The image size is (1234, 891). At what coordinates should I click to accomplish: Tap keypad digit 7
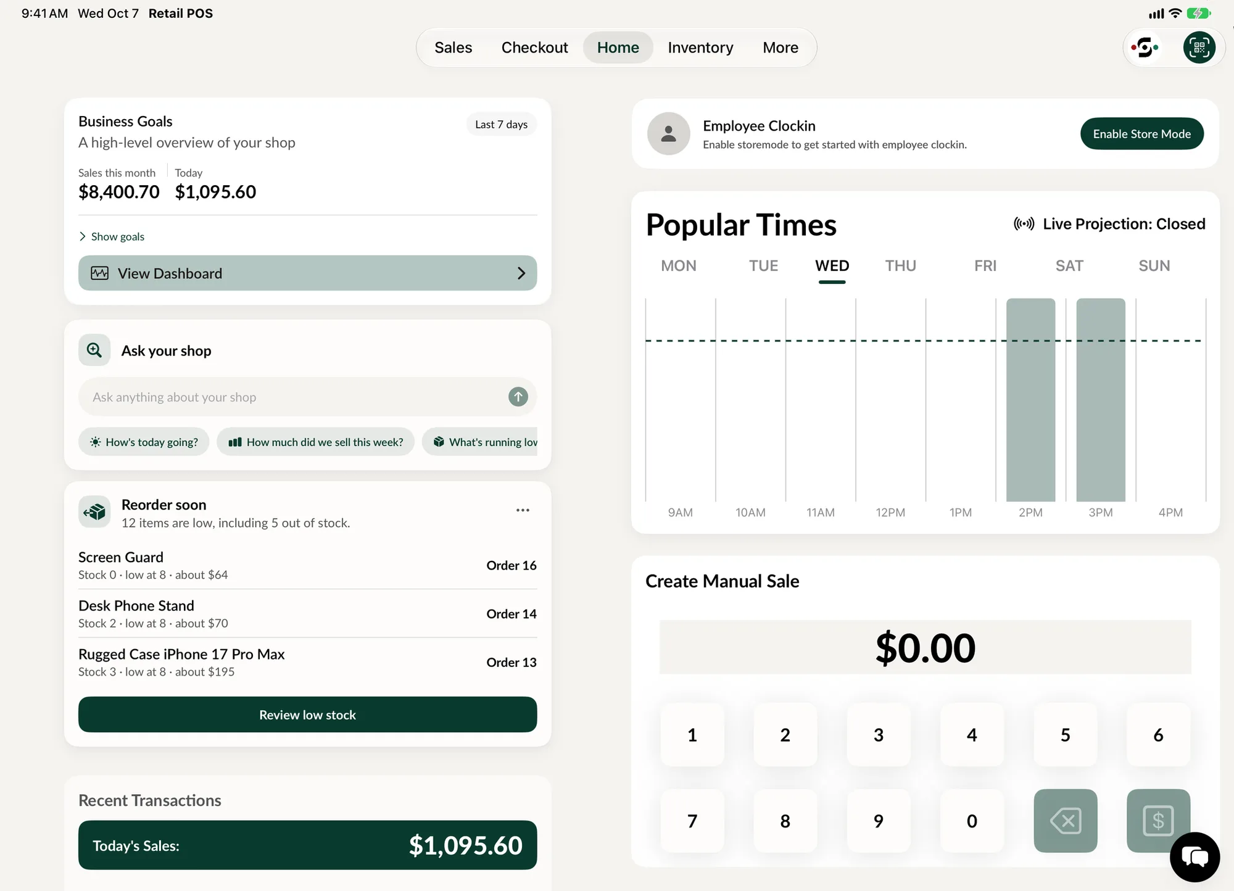point(692,821)
